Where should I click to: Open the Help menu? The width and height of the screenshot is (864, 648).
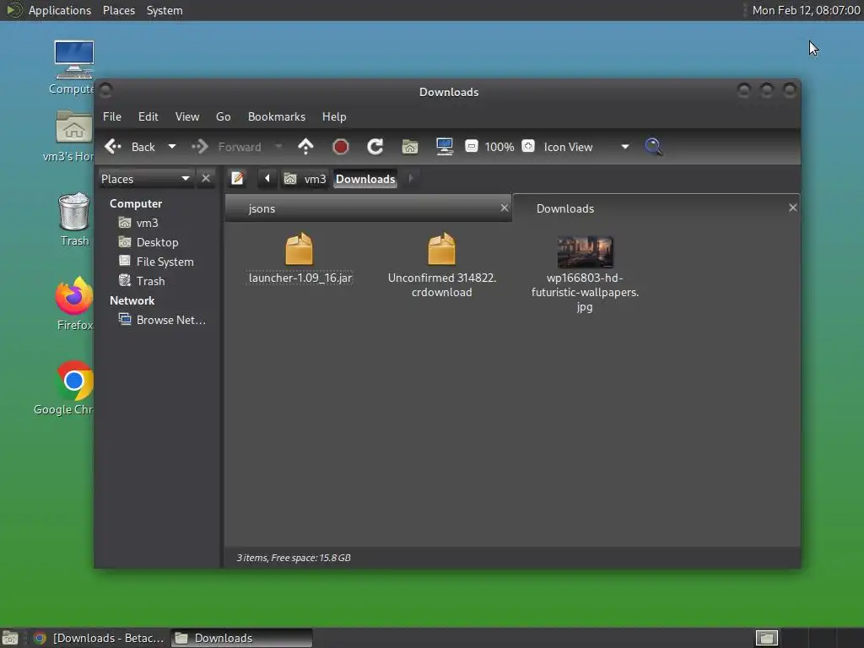point(334,116)
